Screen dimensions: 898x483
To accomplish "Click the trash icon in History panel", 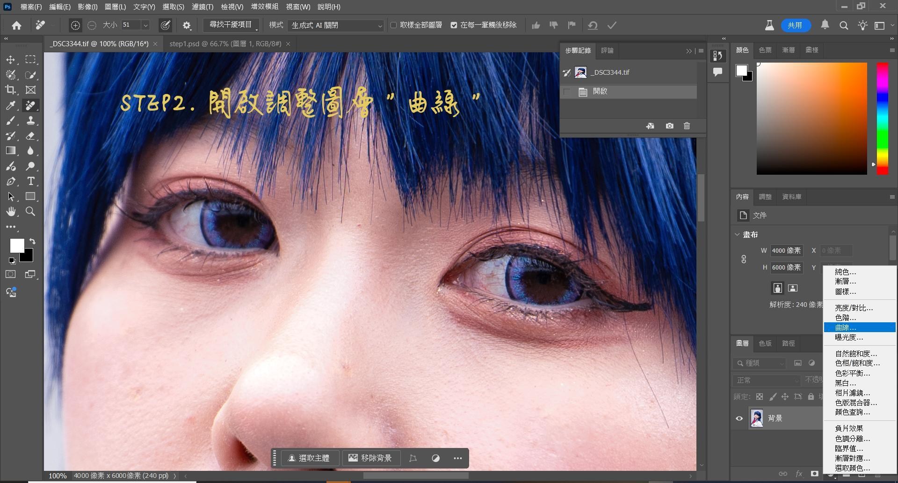I will tap(687, 126).
